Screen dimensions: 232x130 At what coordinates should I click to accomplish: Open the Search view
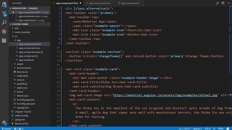tap(4, 22)
